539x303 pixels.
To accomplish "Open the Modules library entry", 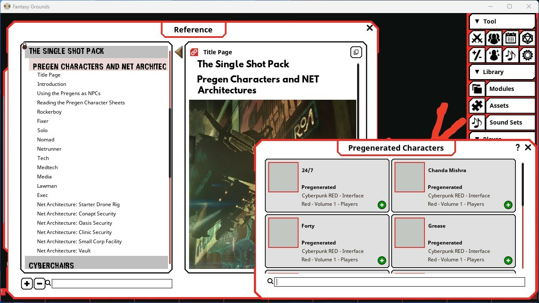I will tap(502, 89).
